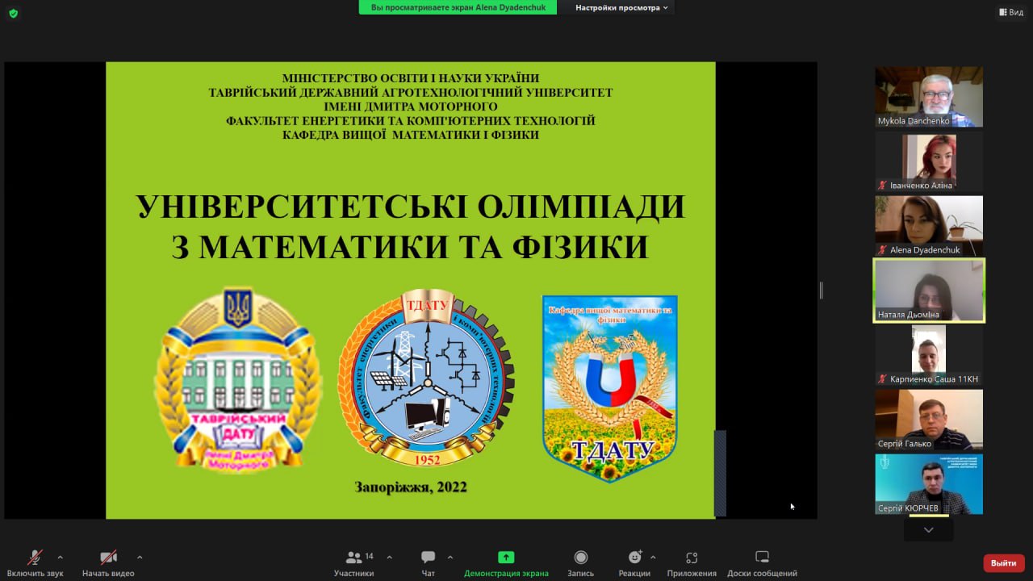Select Іванченко Аліна video thumbnail
The image size is (1033, 581).
[x=929, y=161]
